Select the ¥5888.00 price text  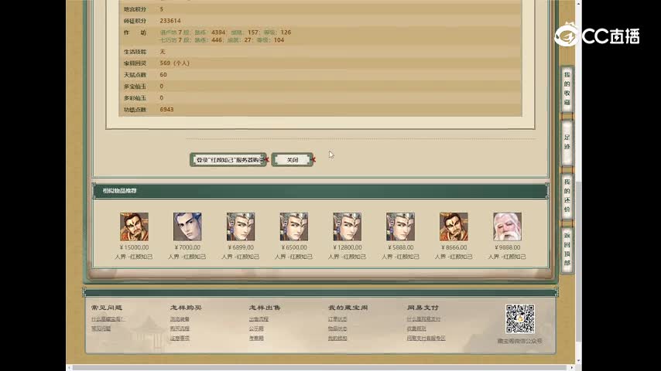(x=400, y=247)
